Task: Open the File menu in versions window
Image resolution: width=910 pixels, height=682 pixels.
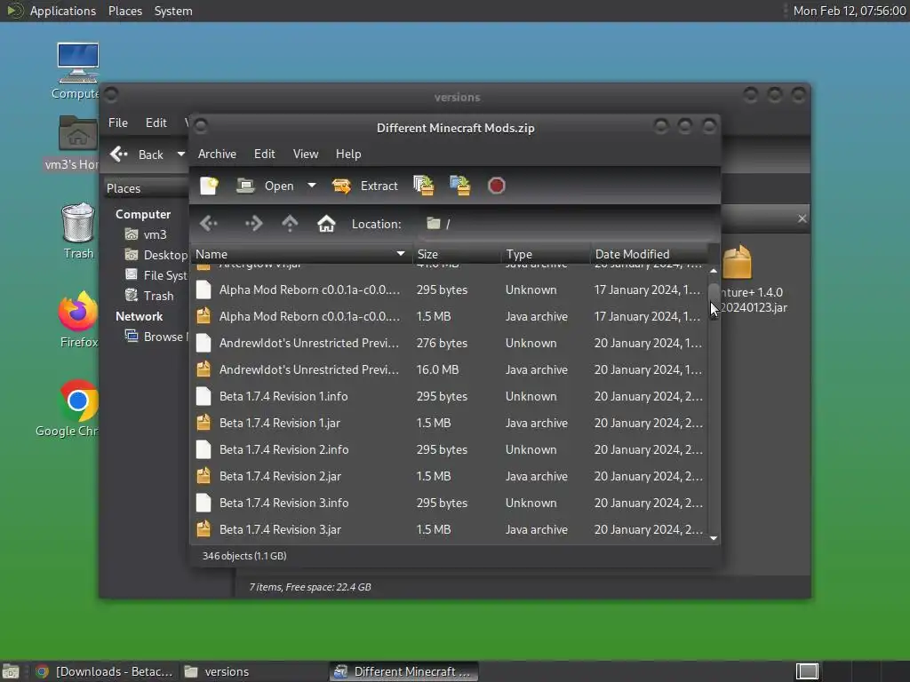Action: [x=118, y=123]
